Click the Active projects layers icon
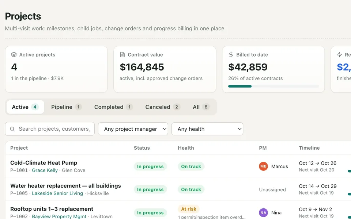Screen dimensions: 351x219 [x=14, y=54]
